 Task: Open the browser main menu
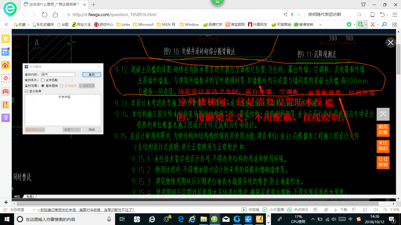click(395, 15)
